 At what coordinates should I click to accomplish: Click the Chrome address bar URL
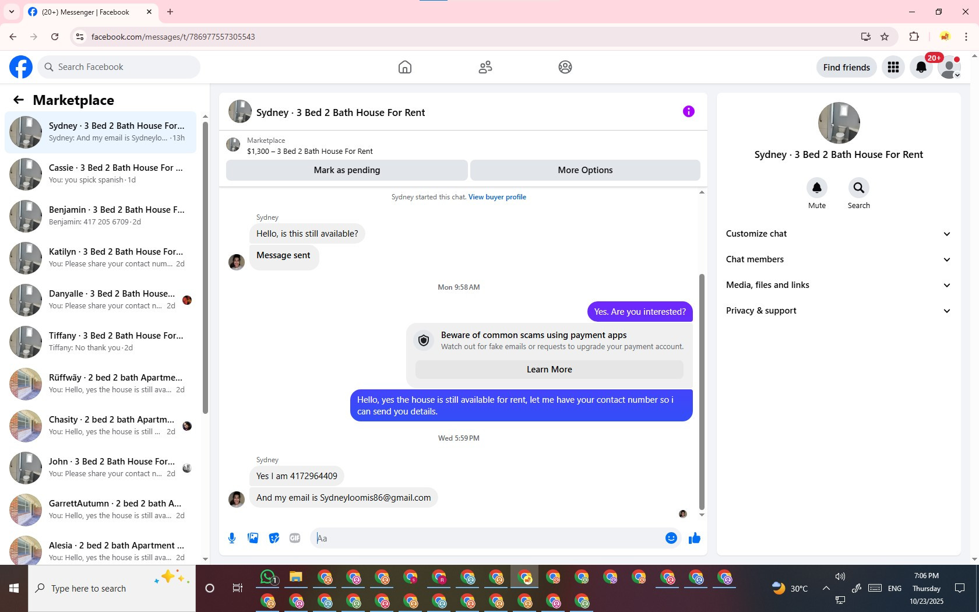173,37
